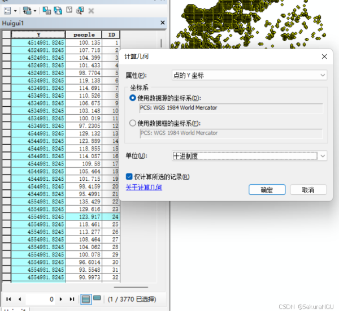Click people cell 109.58
Viewport: 339px width, 313px height.
coord(84,164)
